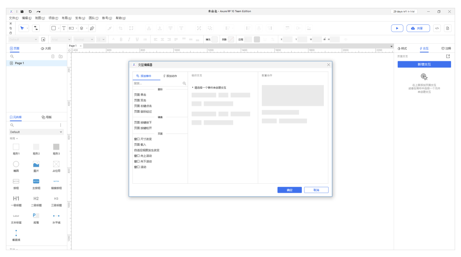Select Page 1 in the pages tree

[36, 63]
